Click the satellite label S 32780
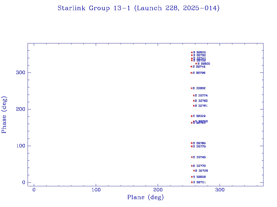The image size is (277, 207). coord(199,55)
